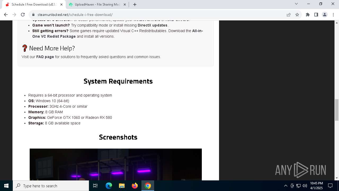Toggle the Chrome side panel
This screenshot has width=339, height=191.
coord(316,15)
